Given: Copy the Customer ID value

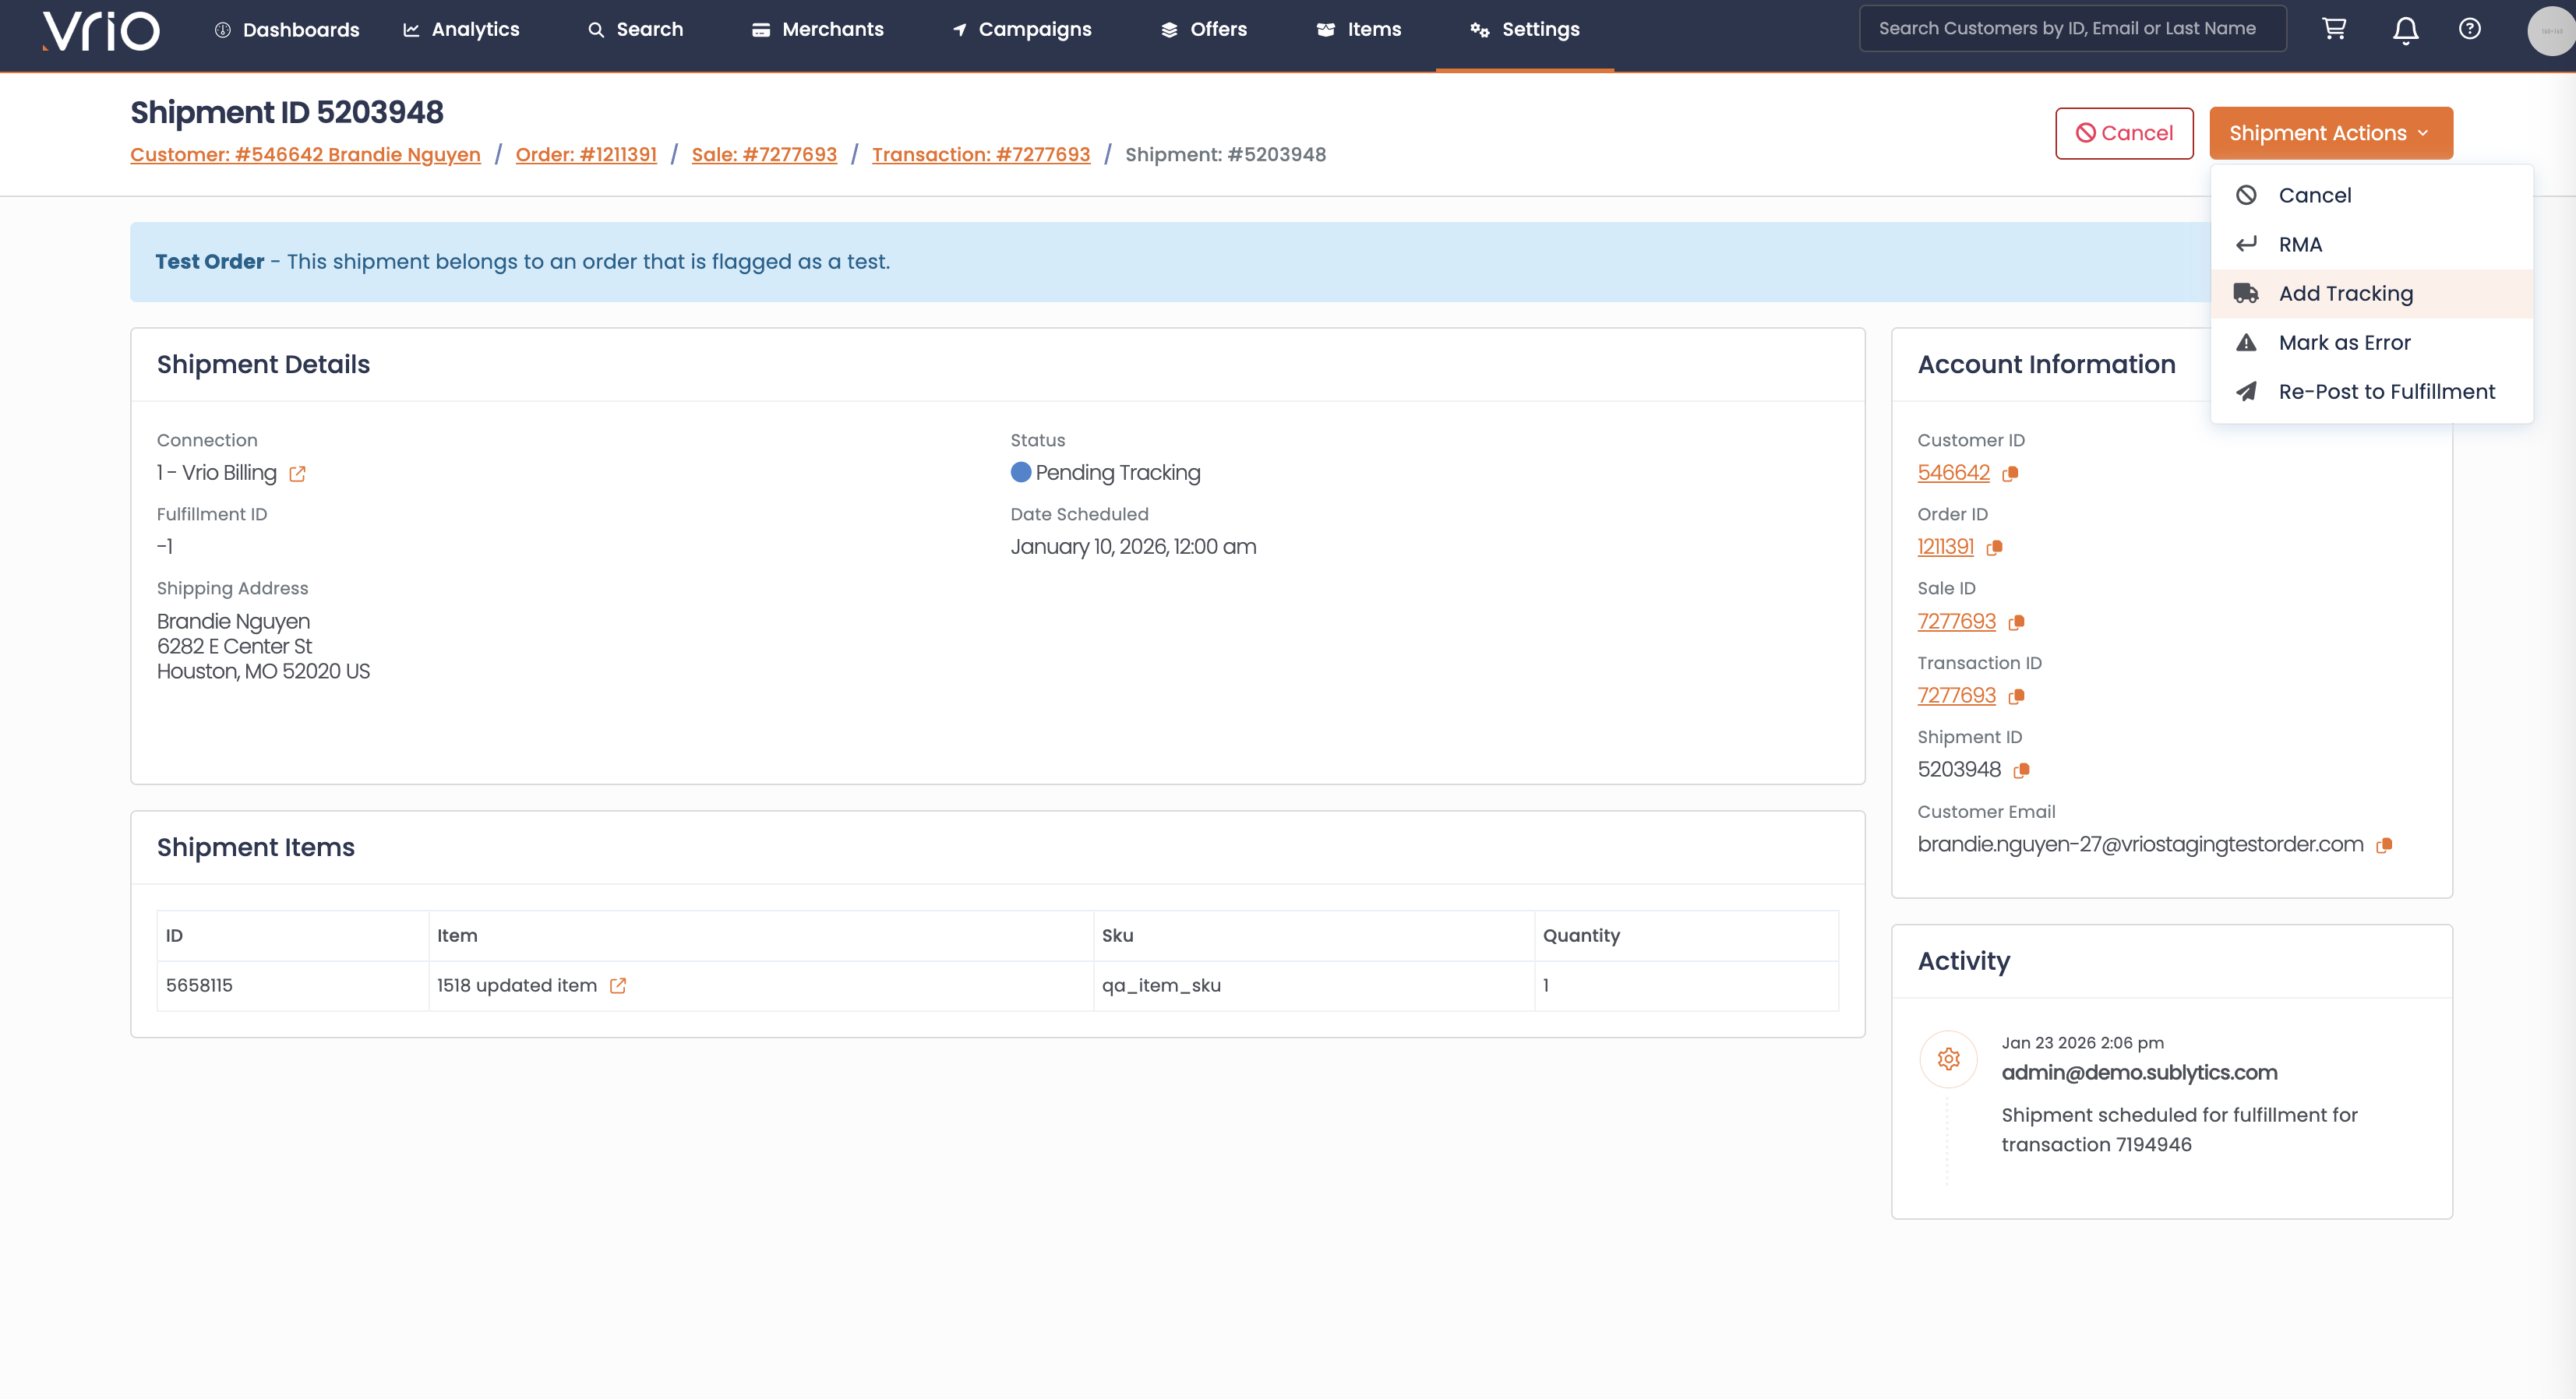Looking at the screenshot, I should tap(2011, 474).
